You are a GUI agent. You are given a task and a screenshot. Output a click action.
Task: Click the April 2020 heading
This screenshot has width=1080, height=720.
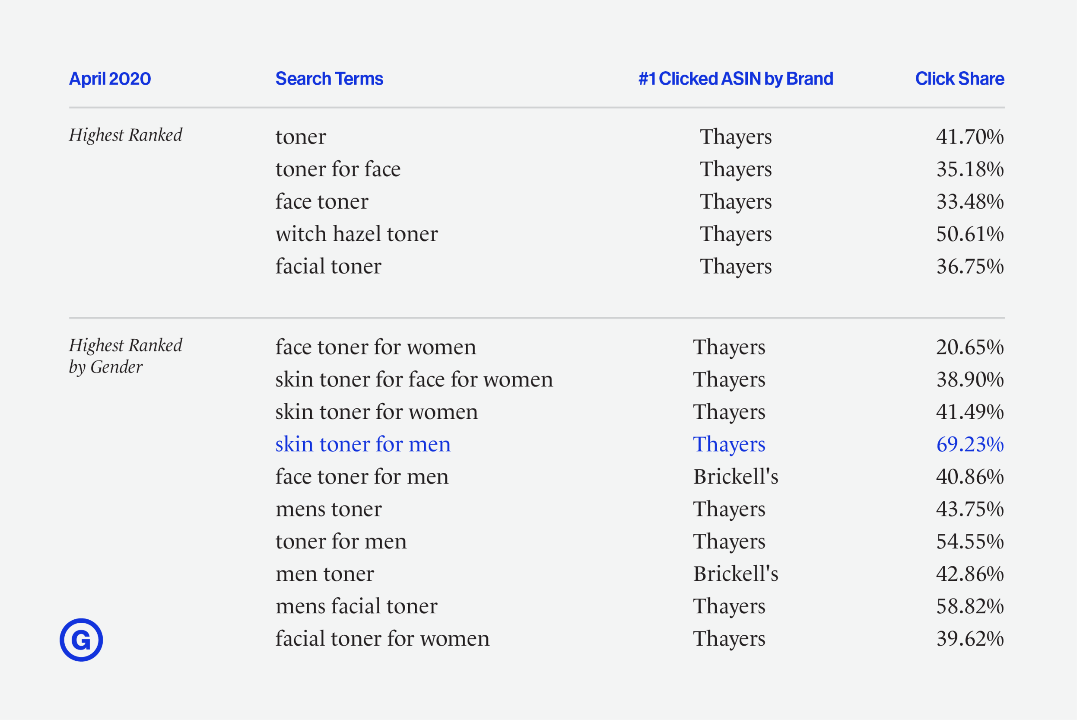point(110,79)
